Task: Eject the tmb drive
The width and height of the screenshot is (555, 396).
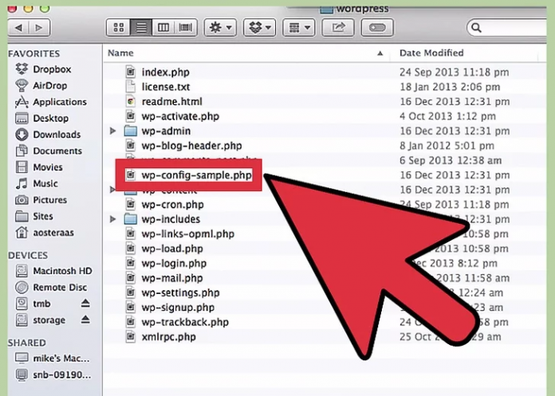Action: [x=86, y=304]
